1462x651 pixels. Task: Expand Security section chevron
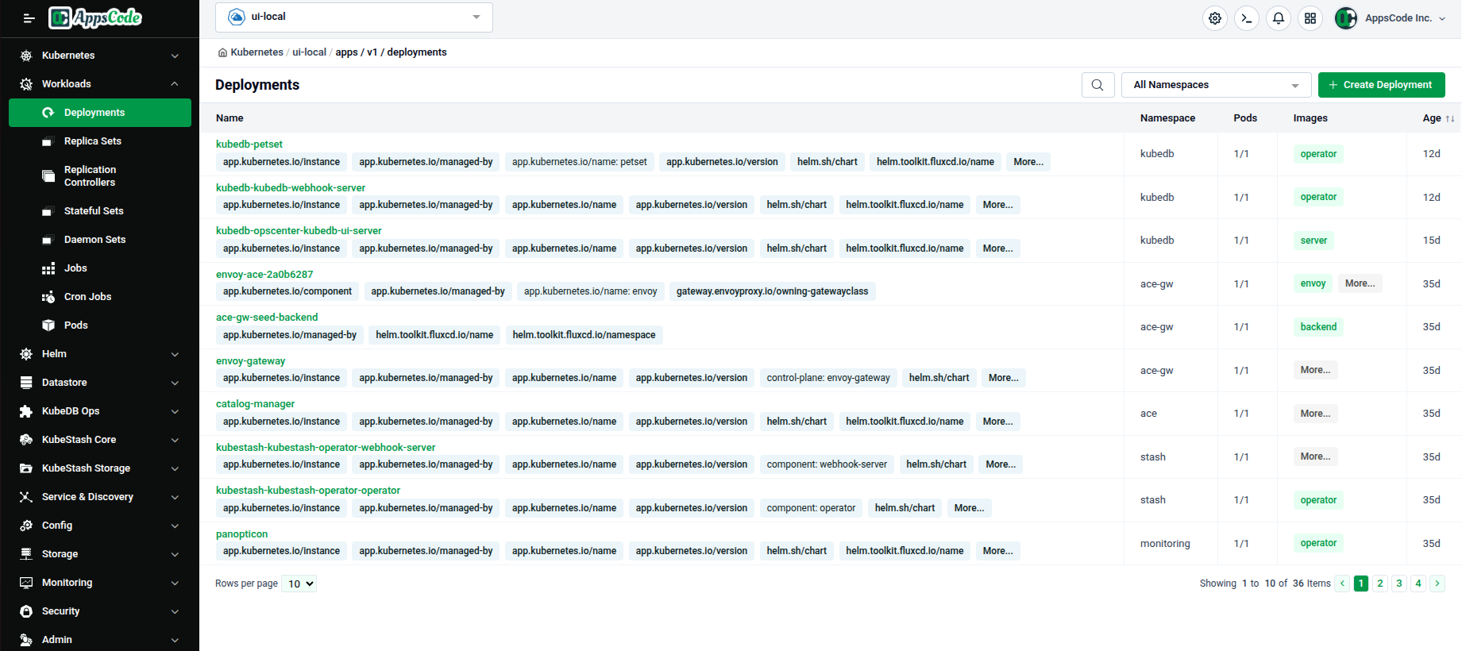175,611
